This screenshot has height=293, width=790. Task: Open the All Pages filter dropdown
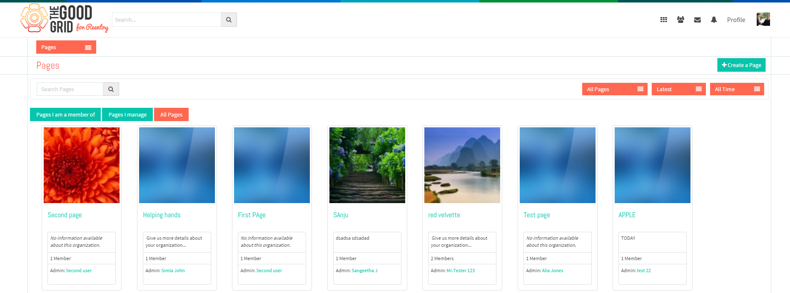[615, 89]
